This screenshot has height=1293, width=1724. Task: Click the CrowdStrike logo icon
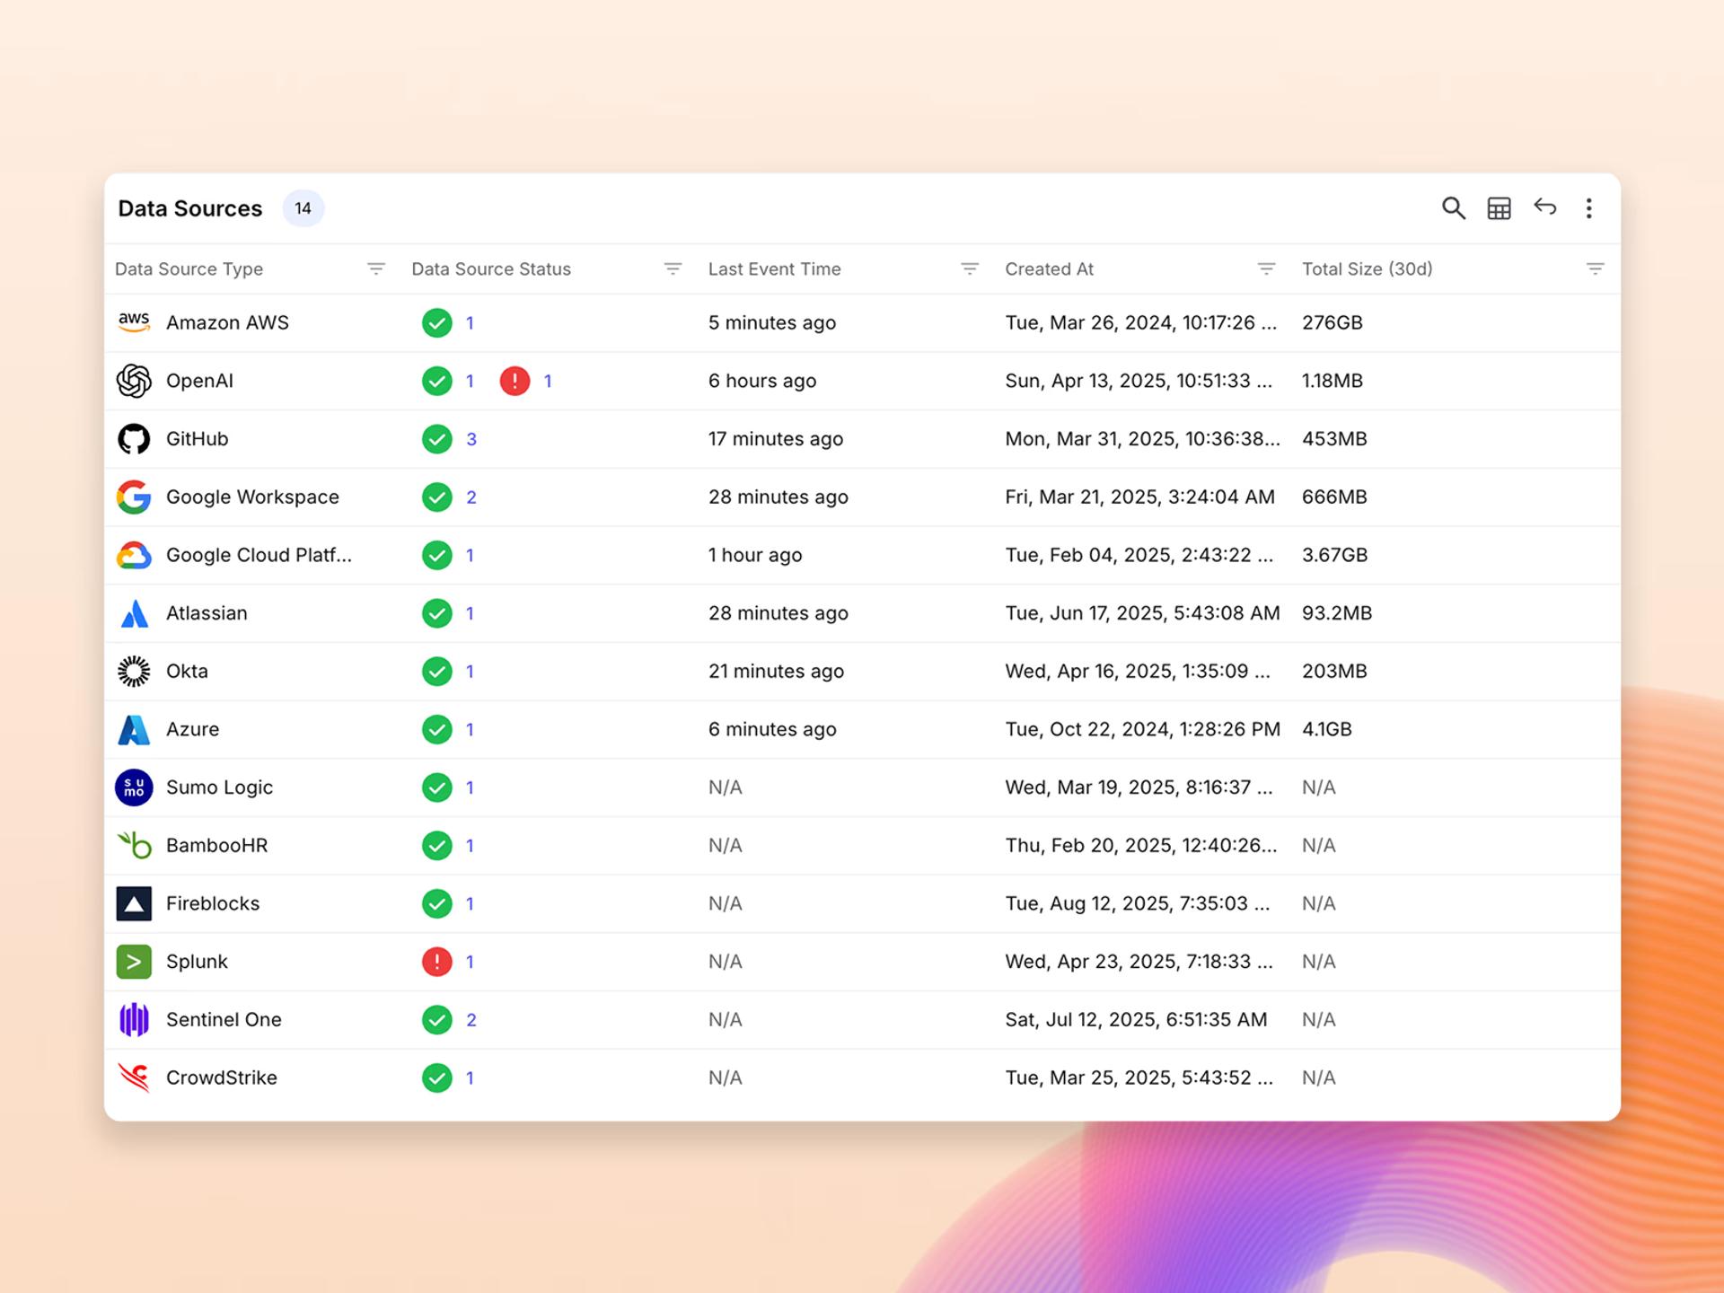click(x=134, y=1077)
